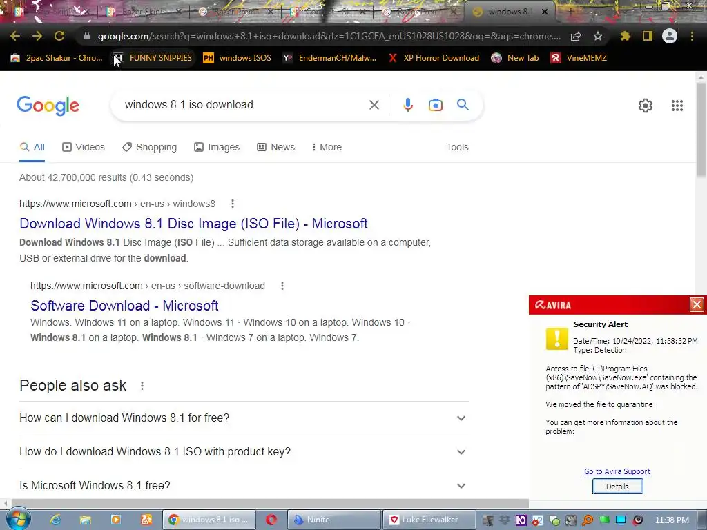Open the Opera taskbar icon

[271, 520]
